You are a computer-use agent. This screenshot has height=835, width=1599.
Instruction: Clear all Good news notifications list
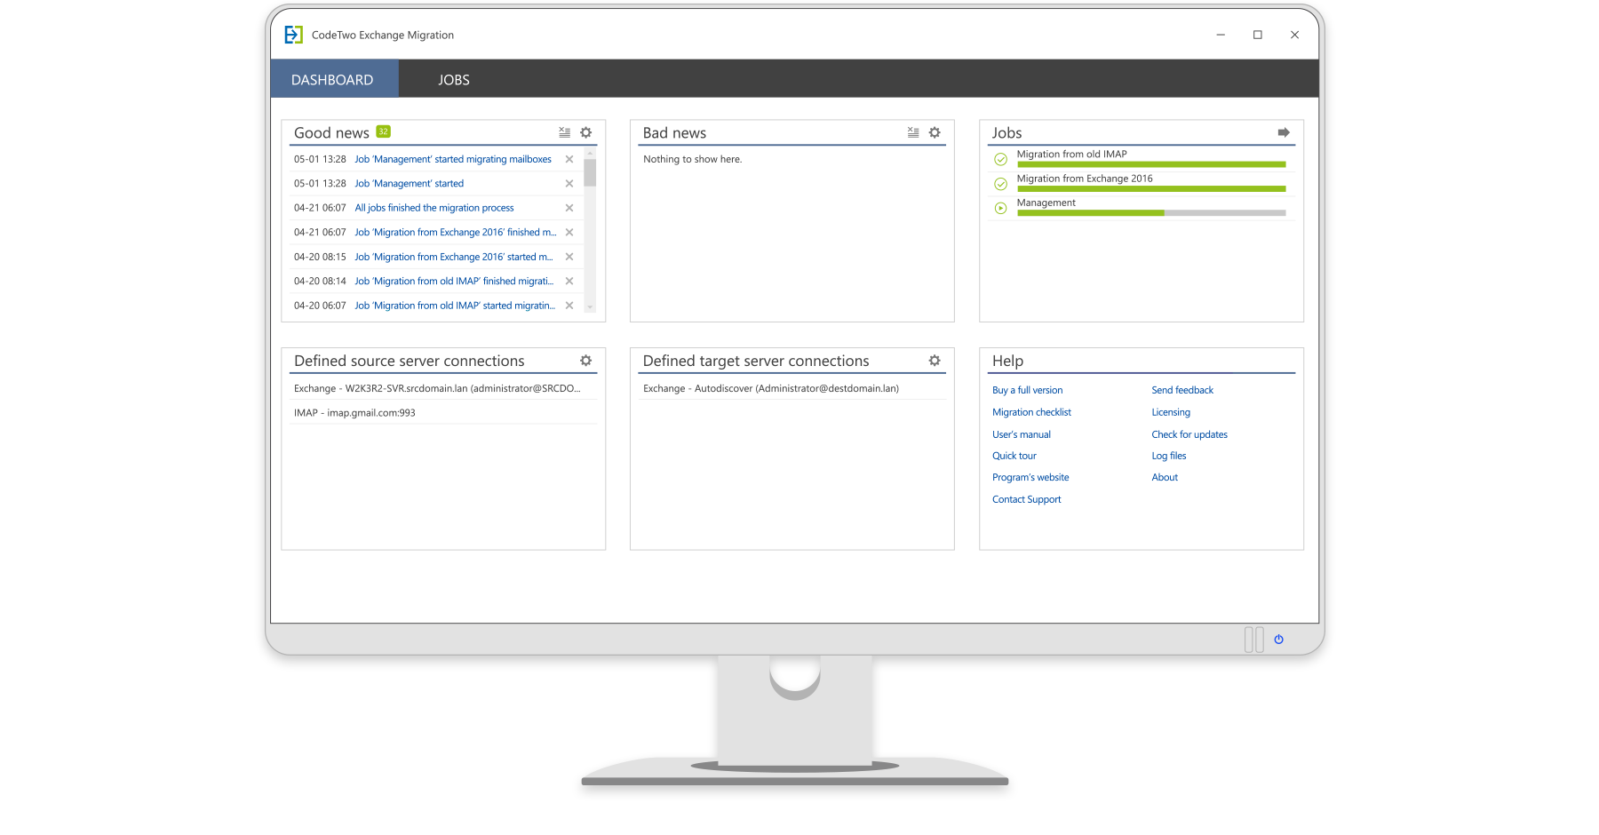point(564,132)
